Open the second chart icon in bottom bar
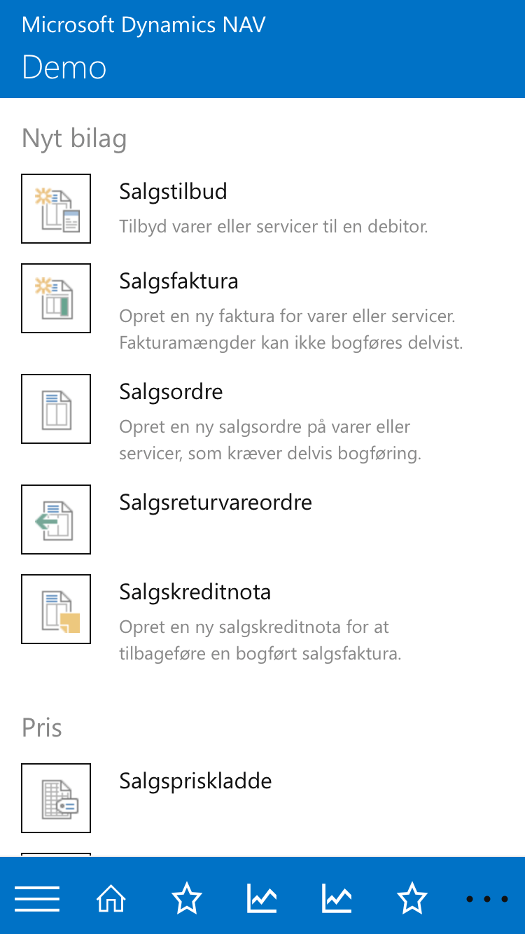525x934 pixels. (337, 898)
